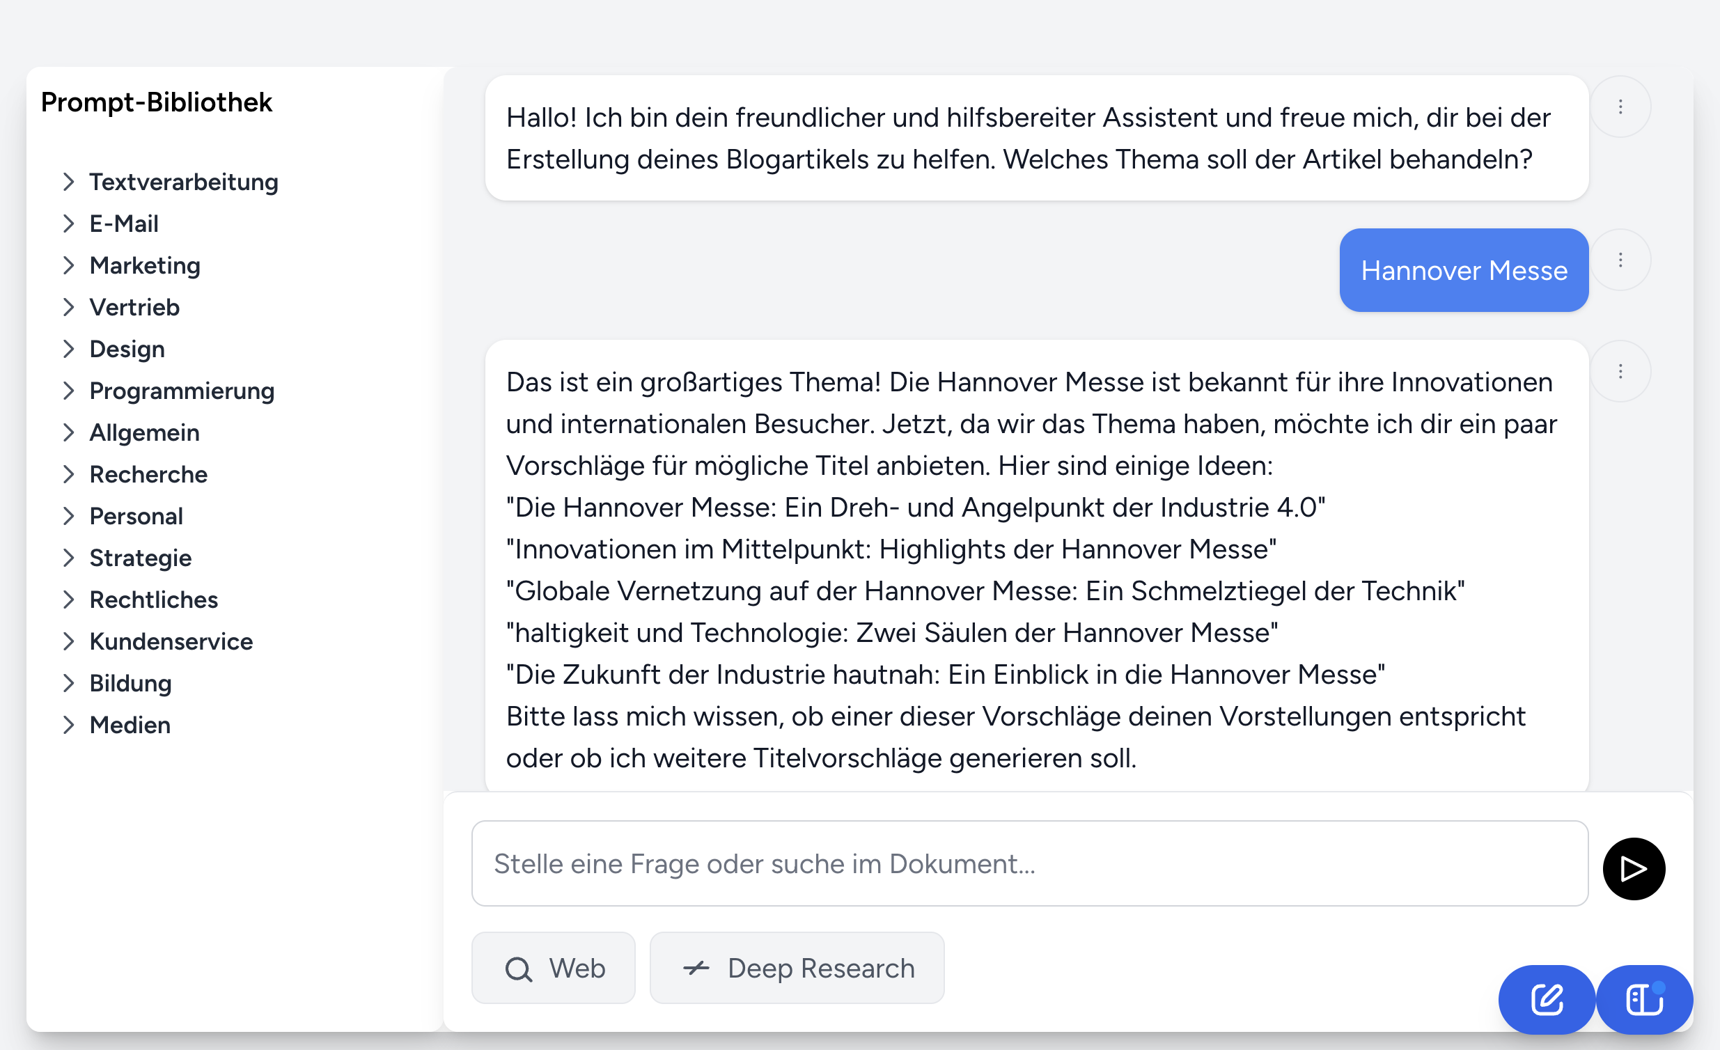Expand the Design chevron
Screen dimensions: 1720x1050
(68, 349)
